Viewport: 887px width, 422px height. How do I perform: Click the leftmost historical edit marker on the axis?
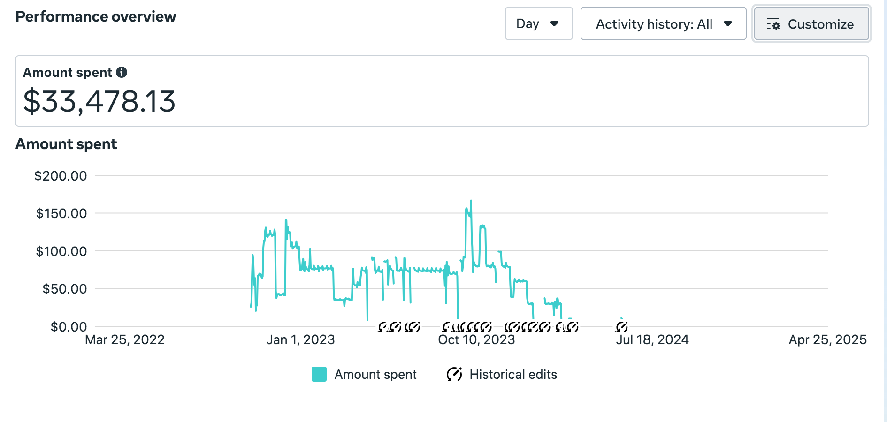click(383, 327)
